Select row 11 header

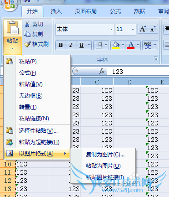8,172
